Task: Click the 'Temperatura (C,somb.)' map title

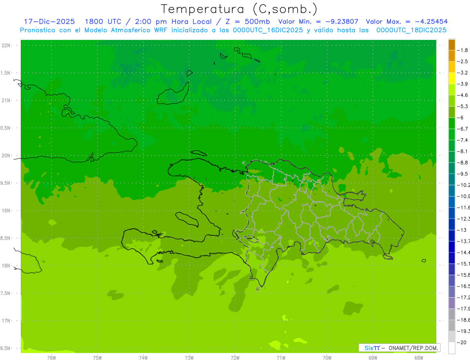Action: point(239,9)
